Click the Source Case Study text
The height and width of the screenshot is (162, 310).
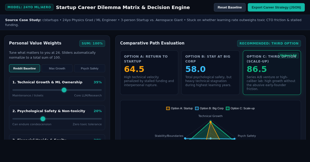(153, 22)
